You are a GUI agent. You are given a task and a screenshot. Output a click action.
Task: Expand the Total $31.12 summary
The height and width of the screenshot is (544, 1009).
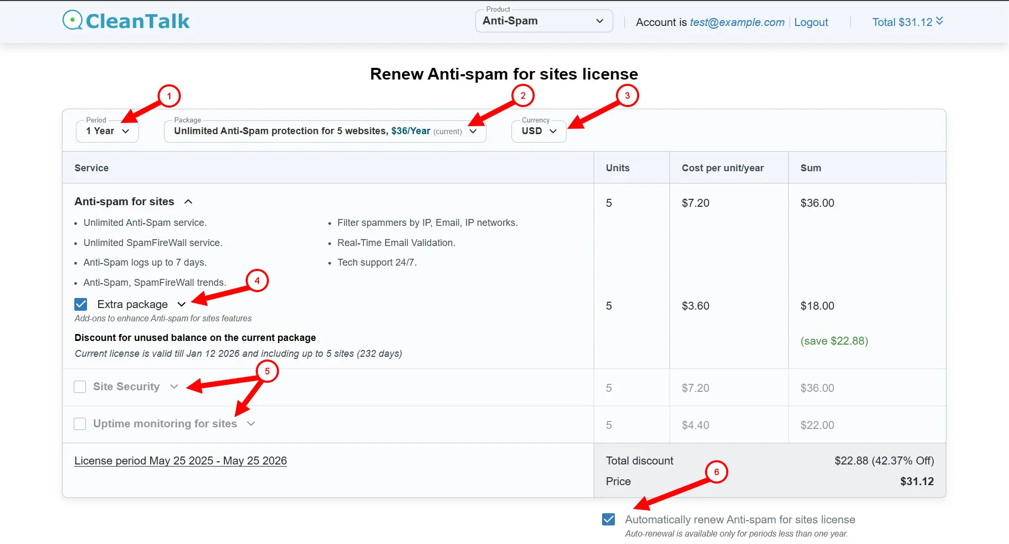point(907,22)
